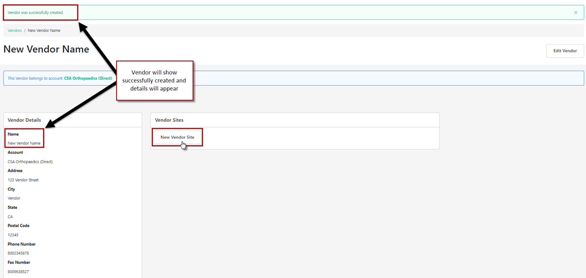Click the 'Vendor will show successfully created' callout
Screen dimensions: 586x278
tap(155, 81)
